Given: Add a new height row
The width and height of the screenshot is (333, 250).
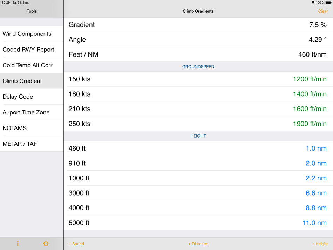Looking at the screenshot, I should (320, 243).
